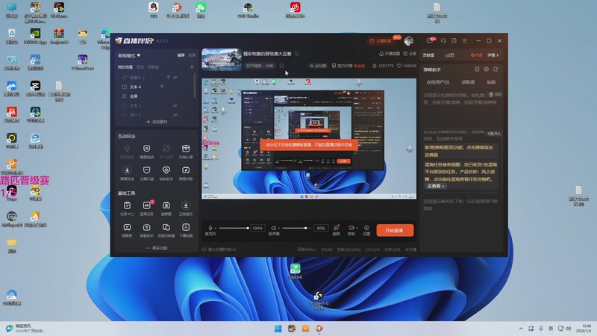Click the refresh icon in the 弹幕助手 header
The width and height of the screenshot is (597, 336).
pyautogui.click(x=496, y=69)
